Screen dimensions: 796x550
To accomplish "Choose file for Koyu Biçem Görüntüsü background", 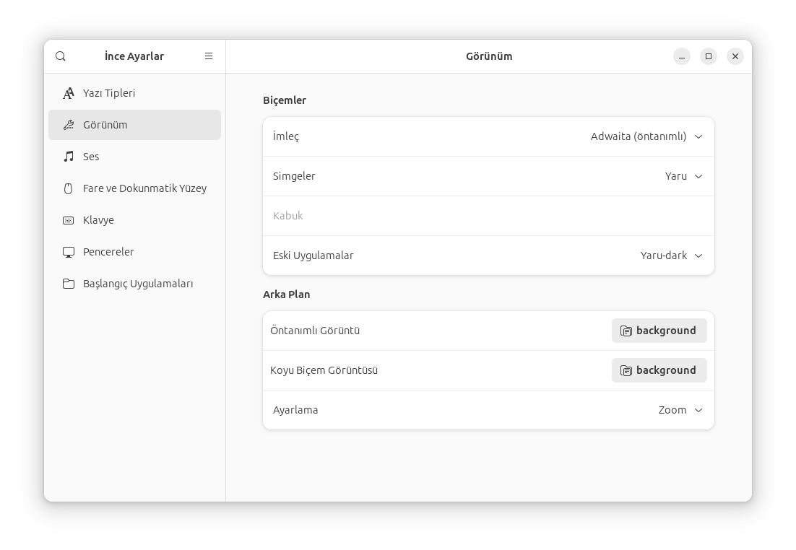I will coord(659,370).
